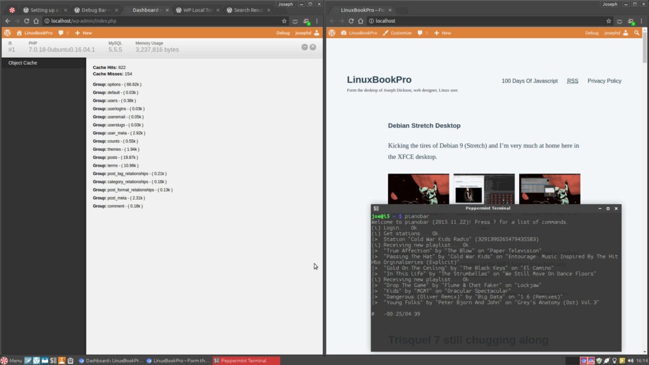Screen dimensions: 649x365
Task: Click the 'Cache Misses: 154' text
Action: [112, 74]
